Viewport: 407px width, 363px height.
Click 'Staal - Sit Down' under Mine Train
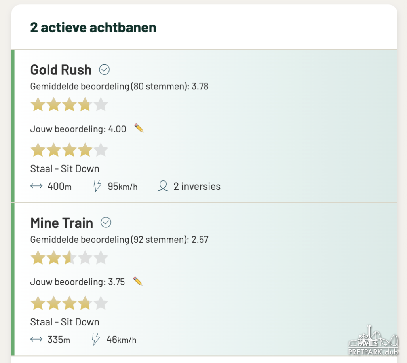[x=65, y=322]
